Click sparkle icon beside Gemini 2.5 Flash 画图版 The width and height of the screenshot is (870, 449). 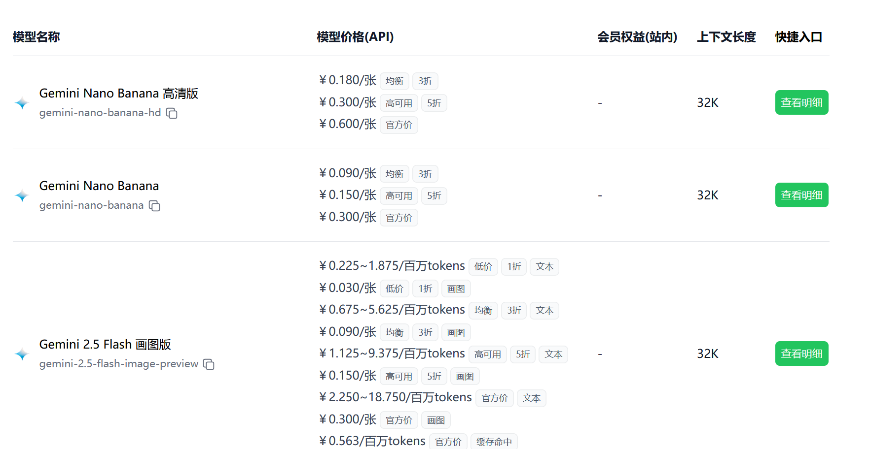click(x=22, y=353)
